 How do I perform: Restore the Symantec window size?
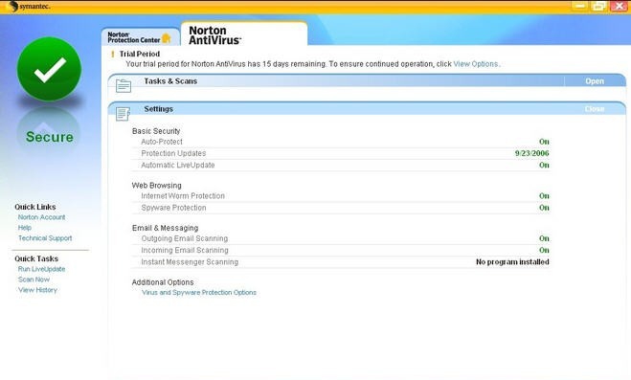pyautogui.click(x=598, y=6)
